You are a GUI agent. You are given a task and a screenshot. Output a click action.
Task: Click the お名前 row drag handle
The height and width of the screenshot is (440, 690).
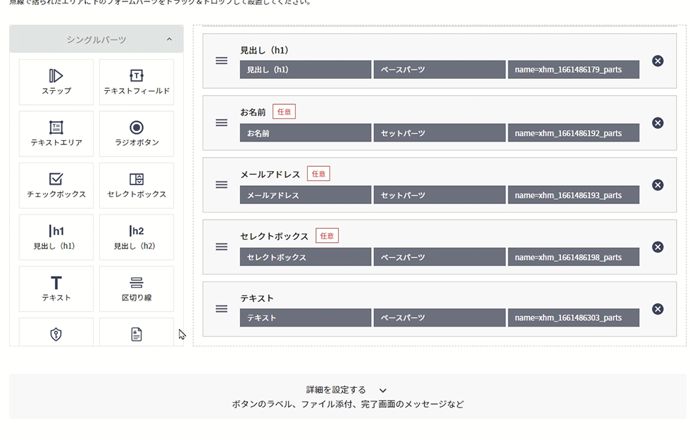click(221, 123)
